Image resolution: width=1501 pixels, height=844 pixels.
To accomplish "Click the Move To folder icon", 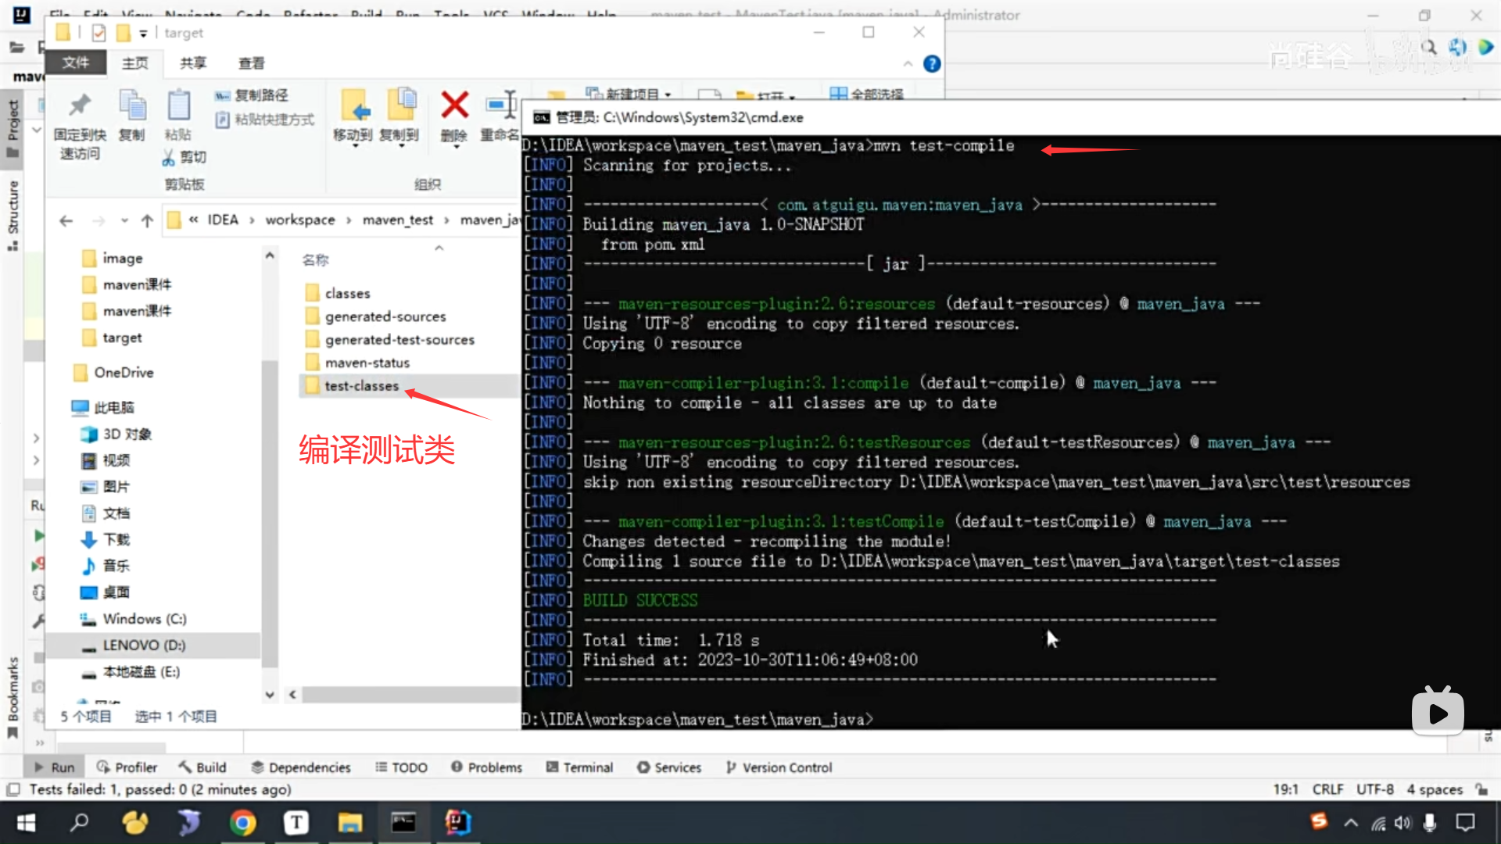I will pyautogui.click(x=355, y=106).
